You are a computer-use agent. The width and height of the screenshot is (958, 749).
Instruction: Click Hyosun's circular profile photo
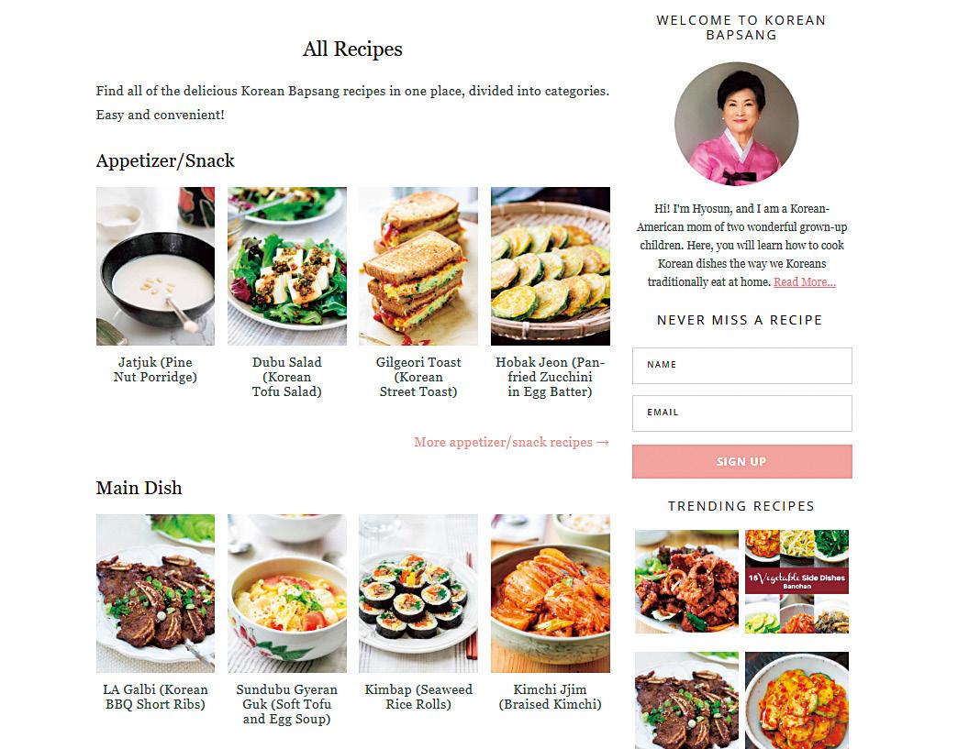(737, 124)
